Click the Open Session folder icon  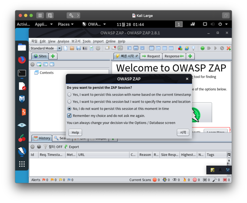coord(72,48)
